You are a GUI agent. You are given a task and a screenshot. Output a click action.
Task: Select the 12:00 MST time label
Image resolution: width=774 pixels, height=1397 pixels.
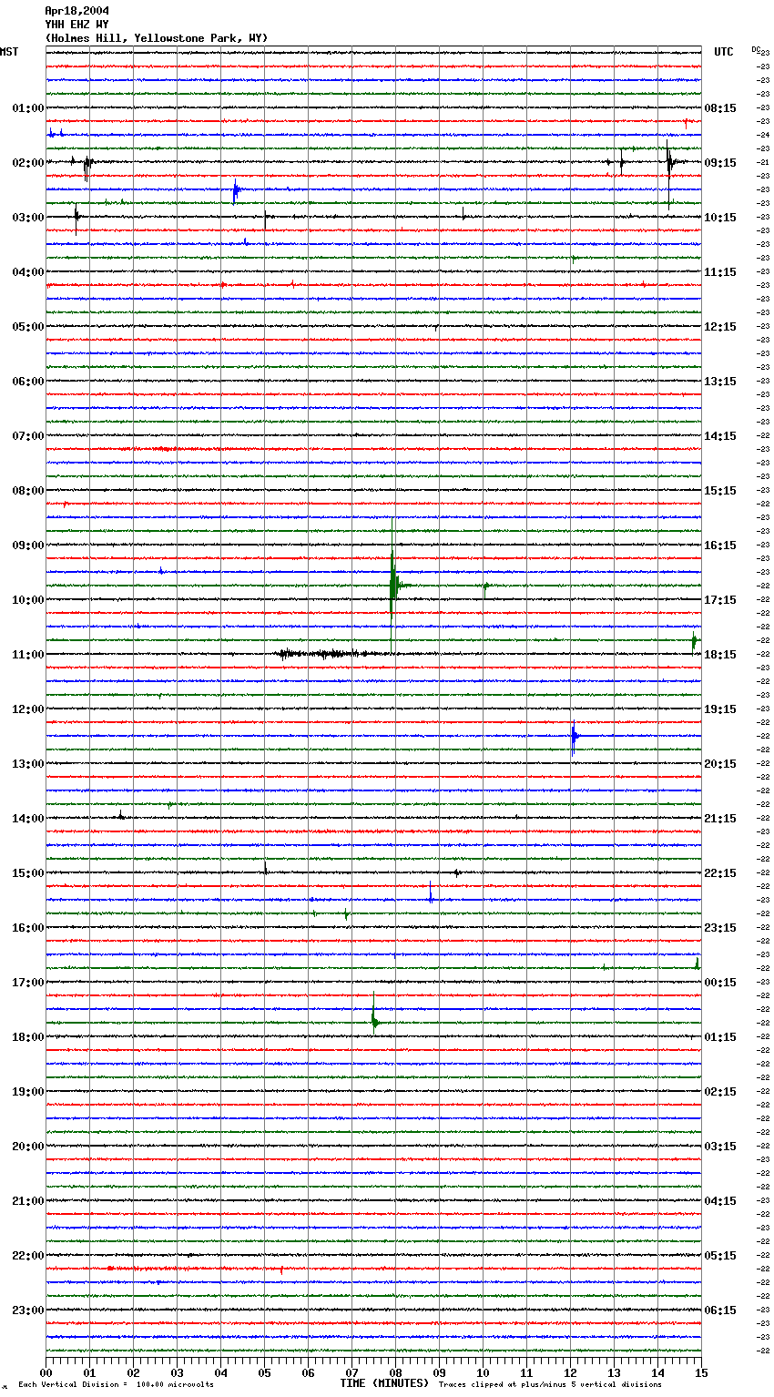point(28,709)
